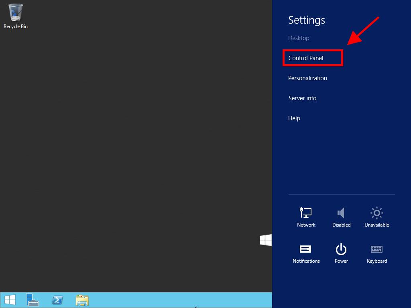Image resolution: width=411 pixels, height=308 pixels.
Task: Launch Server Manager from taskbar
Action: tap(33, 300)
